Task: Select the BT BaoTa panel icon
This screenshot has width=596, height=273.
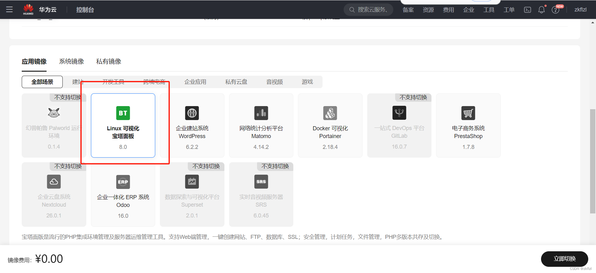Action: coord(123,113)
